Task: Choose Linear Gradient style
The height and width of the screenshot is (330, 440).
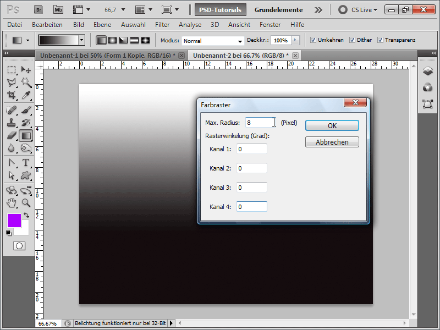Action: click(x=101, y=40)
